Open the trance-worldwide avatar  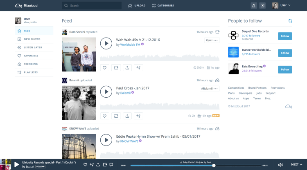tap(233, 52)
